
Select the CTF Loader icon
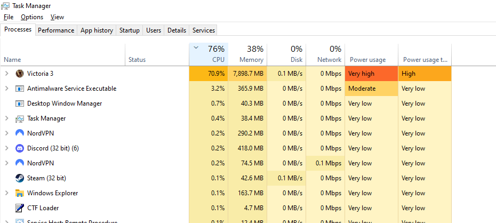point(20,208)
